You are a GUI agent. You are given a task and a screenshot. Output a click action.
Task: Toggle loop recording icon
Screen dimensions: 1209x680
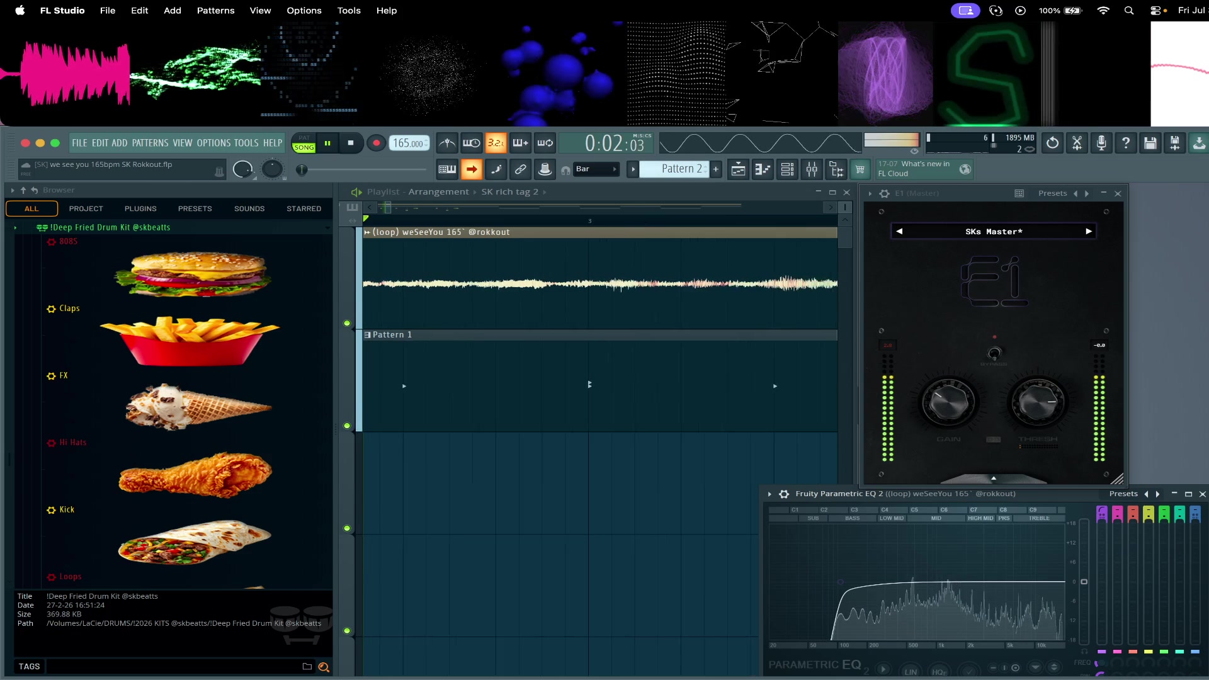pos(545,143)
